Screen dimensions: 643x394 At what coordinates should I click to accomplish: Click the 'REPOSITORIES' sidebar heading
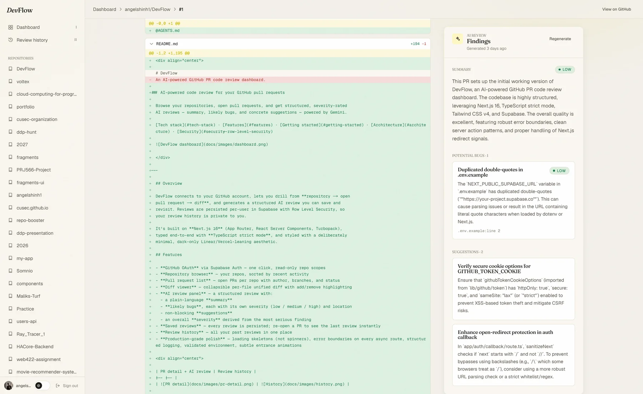point(21,58)
